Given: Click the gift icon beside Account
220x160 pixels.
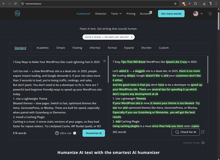Looking at the screenshot, I should click(x=151, y=12).
